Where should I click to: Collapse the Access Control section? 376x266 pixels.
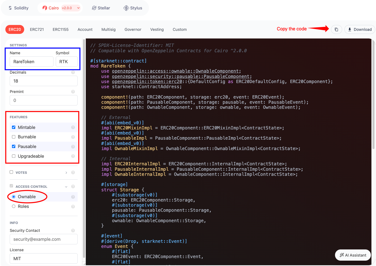[x=66, y=186]
